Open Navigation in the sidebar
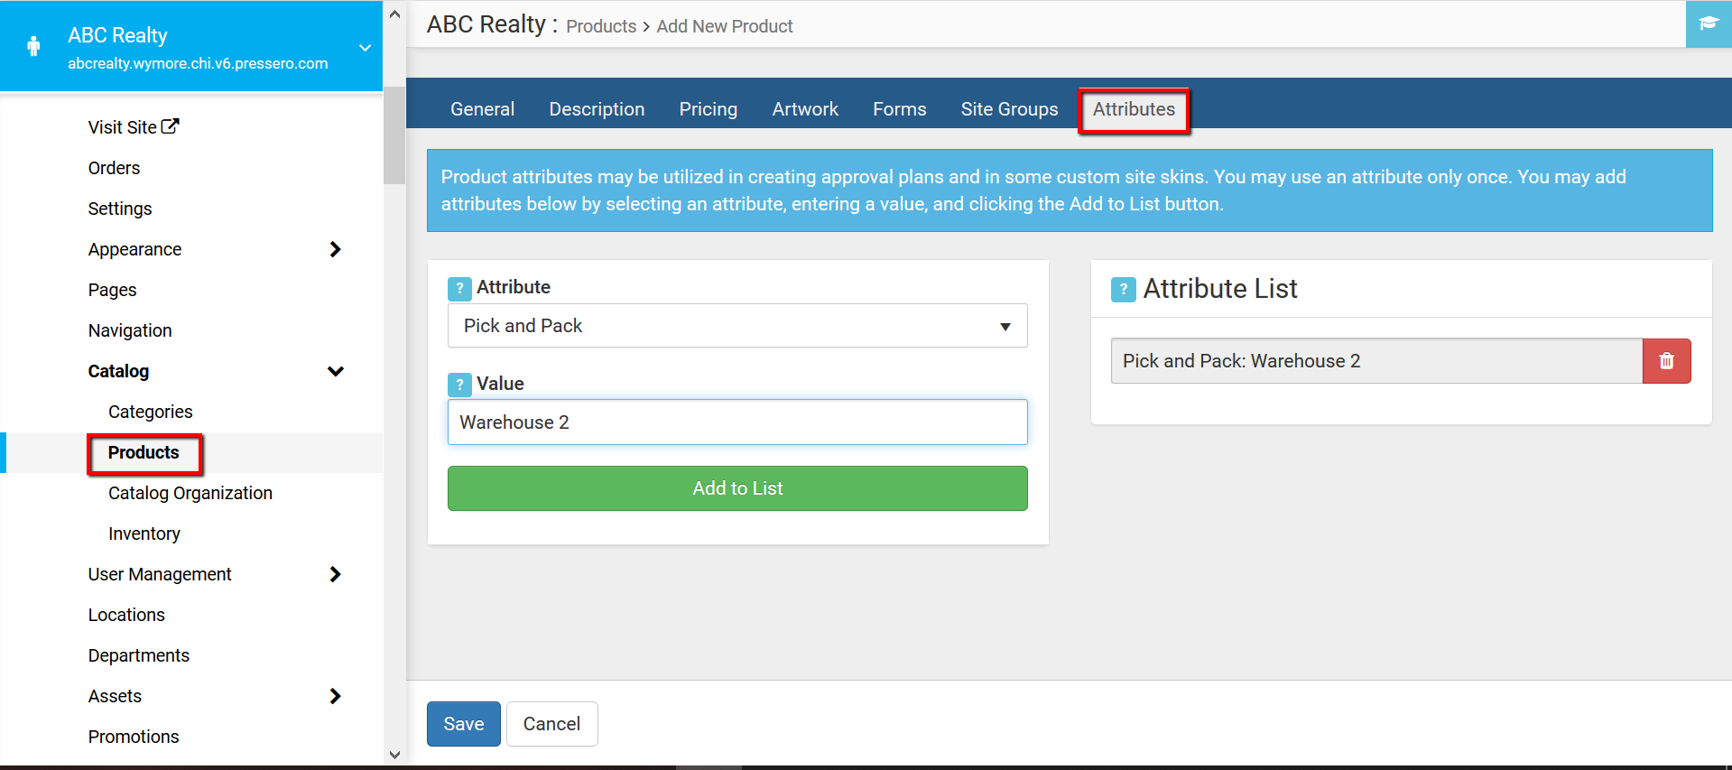 click(x=130, y=330)
